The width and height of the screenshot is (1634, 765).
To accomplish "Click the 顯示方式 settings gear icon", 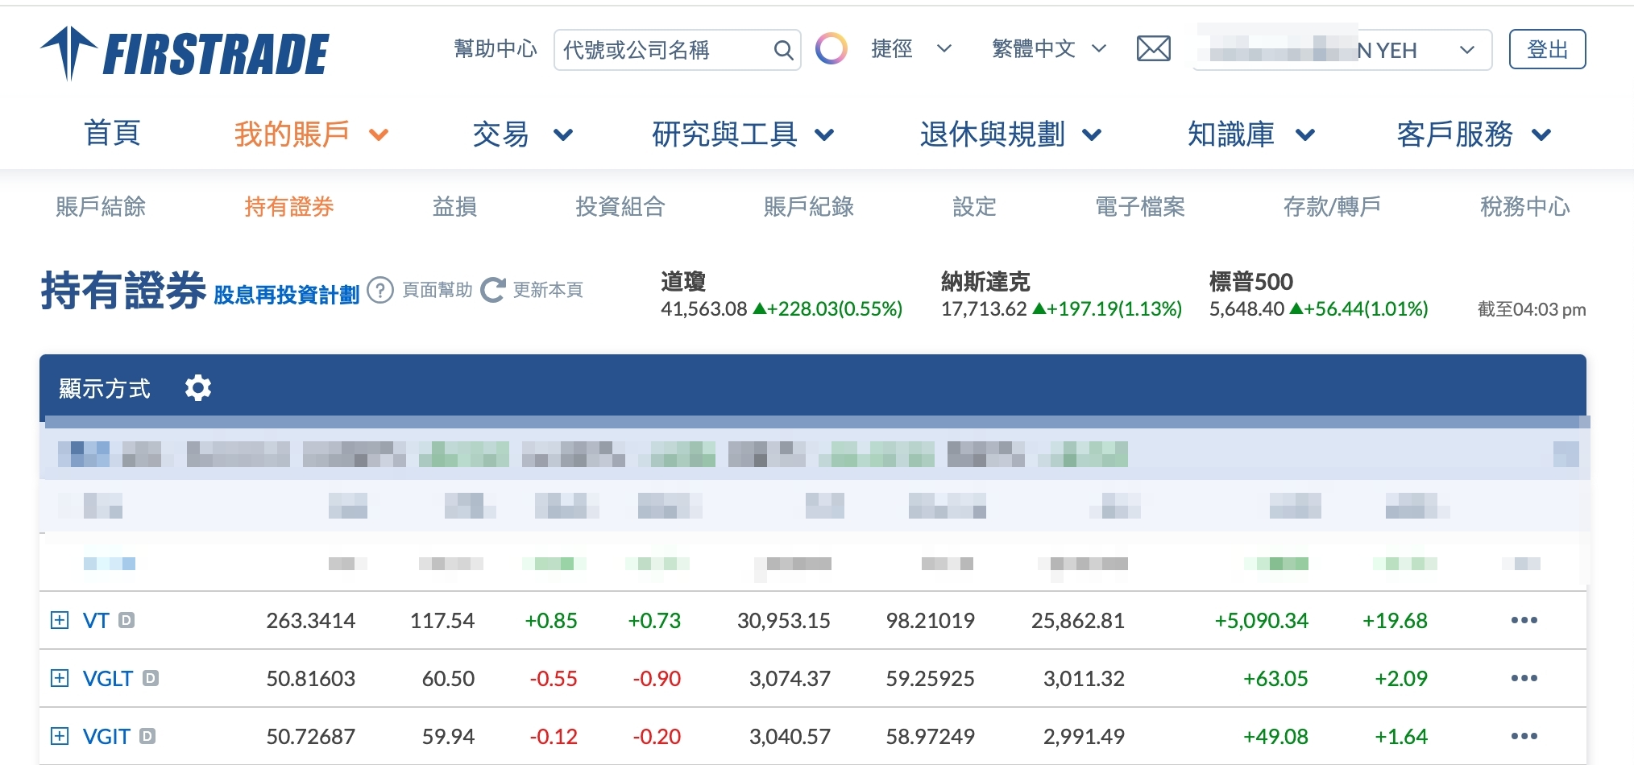I will click(197, 388).
